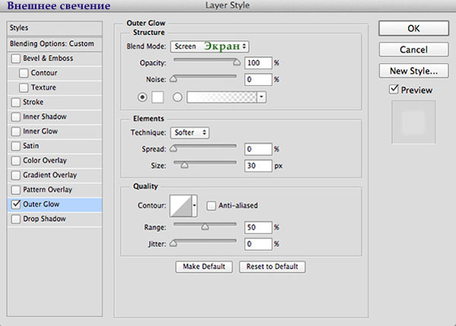
Task: Click the Opacity value field
Action: click(x=258, y=63)
